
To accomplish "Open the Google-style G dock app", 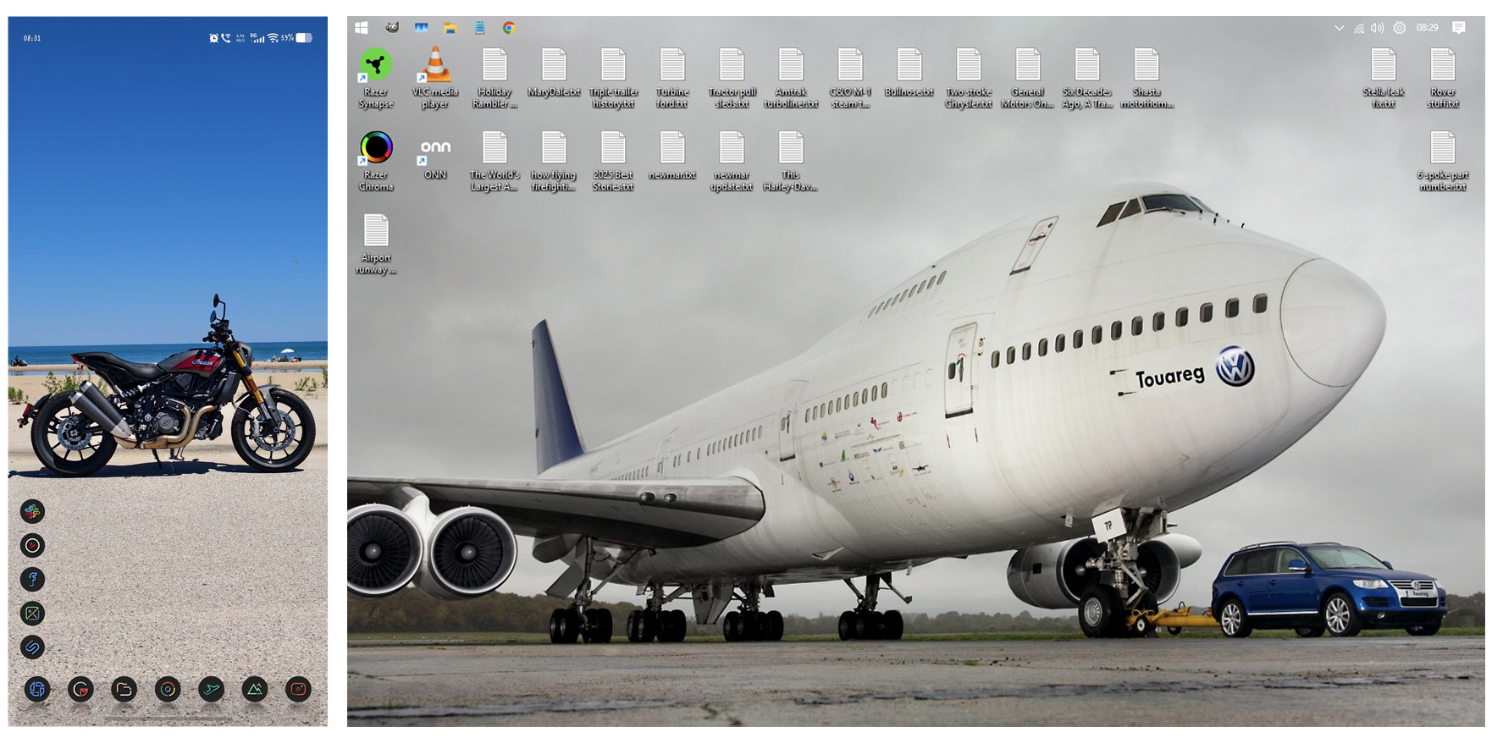I will tap(80, 690).
